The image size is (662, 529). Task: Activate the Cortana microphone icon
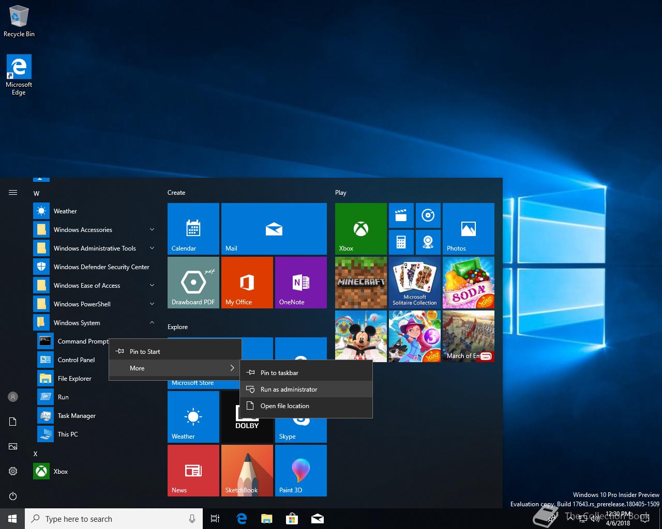click(192, 519)
